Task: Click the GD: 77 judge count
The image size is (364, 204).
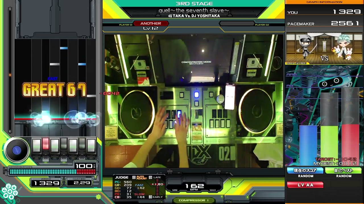Action: coord(123,188)
